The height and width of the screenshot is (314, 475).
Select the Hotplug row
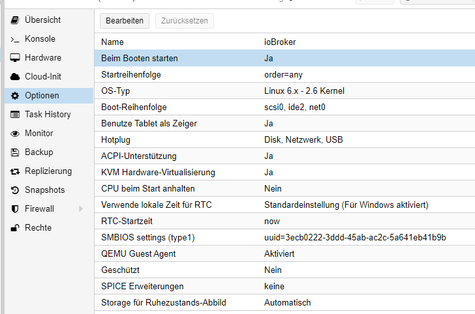[284, 140]
